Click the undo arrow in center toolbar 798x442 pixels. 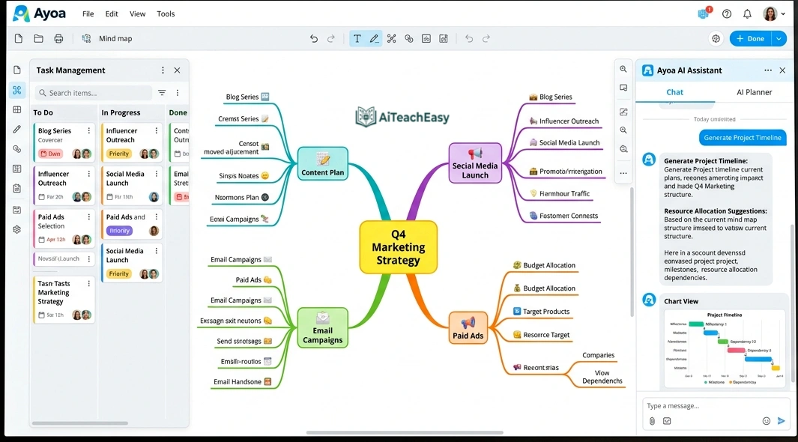pyautogui.click(x=314, y=39)
